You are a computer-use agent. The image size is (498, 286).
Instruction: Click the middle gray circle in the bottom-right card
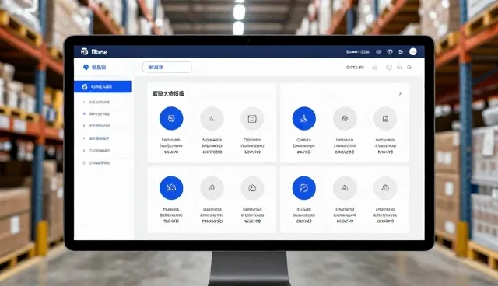pos(345,188)
